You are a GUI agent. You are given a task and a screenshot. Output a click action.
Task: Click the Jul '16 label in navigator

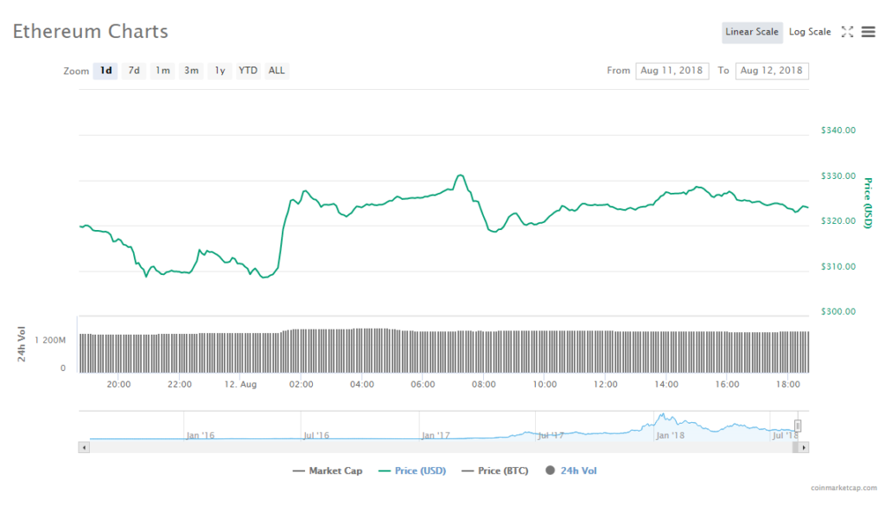(316, 436)
